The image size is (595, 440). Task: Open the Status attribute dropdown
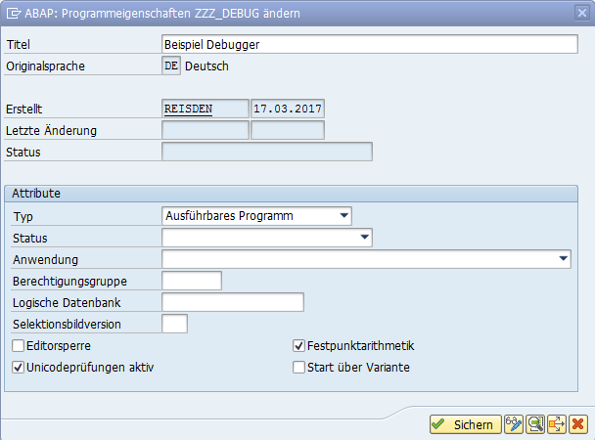[364, 238]
